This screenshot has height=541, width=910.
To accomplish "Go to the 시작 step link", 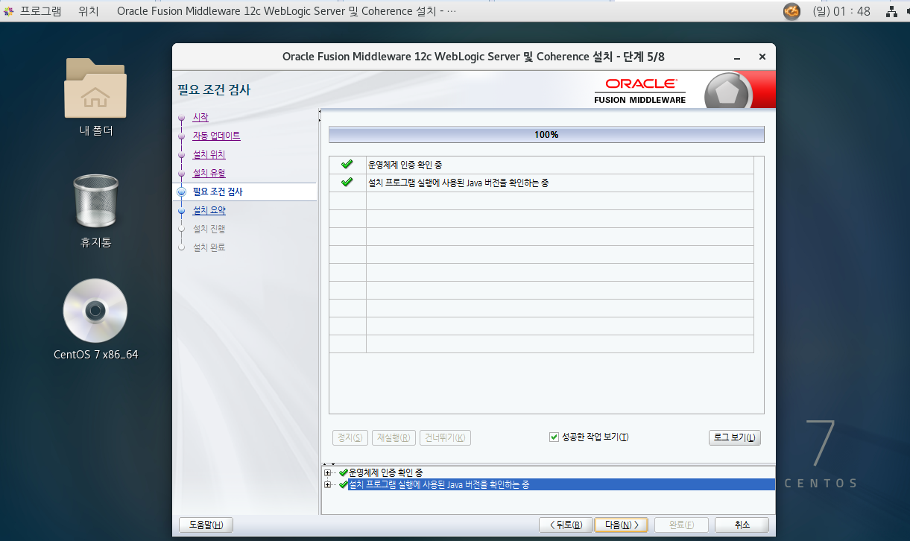I will [x=200, y=118].
